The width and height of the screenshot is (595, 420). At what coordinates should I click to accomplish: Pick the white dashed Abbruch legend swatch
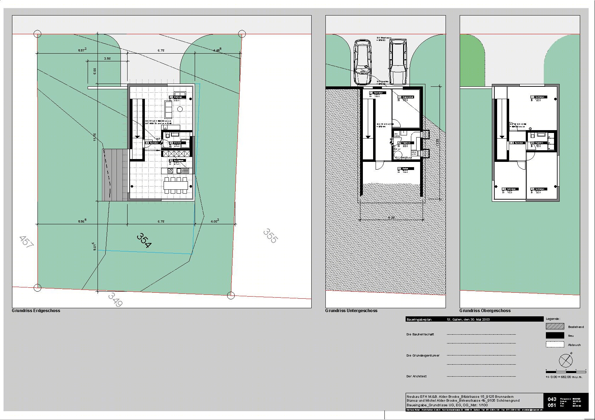pos(555,345)
